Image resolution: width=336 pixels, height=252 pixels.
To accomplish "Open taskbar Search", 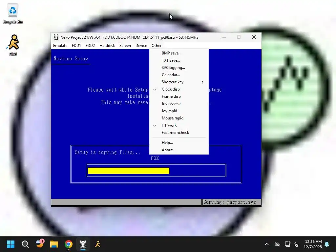I will pyautogui.click(x=25, y=244).
